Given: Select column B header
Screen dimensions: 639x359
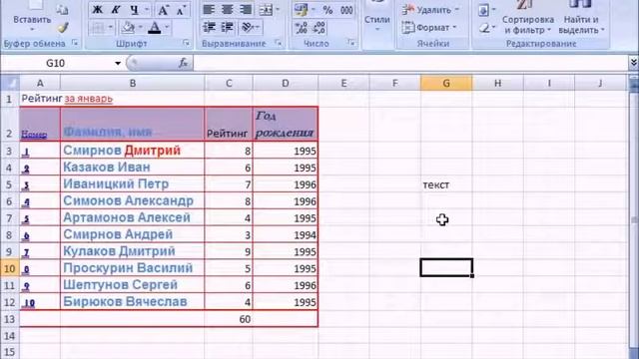Looking at the screenshot, I should [133, 83].
